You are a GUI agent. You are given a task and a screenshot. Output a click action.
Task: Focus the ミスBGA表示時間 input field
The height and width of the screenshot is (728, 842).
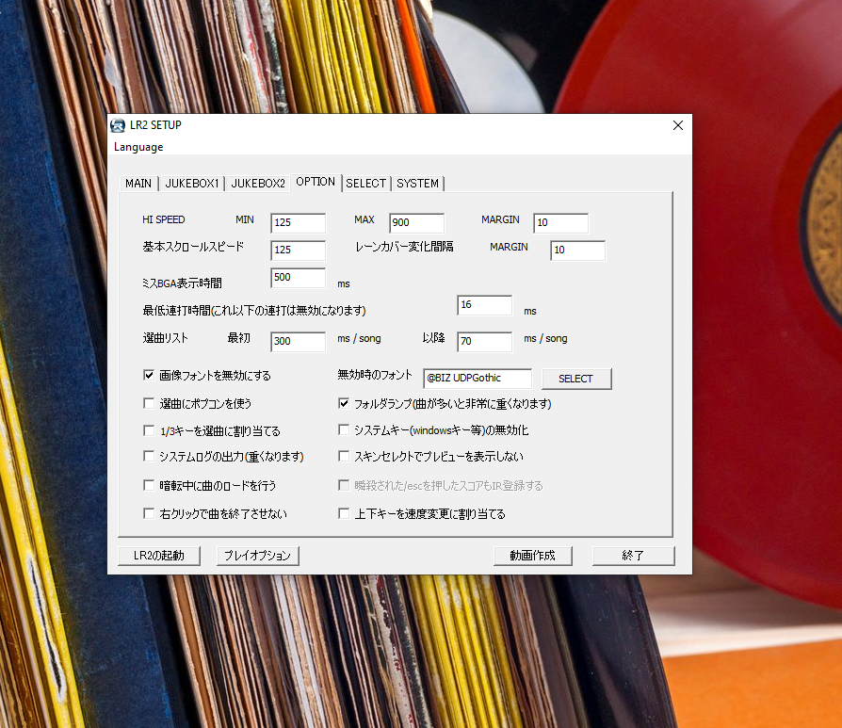coord(298,278)
